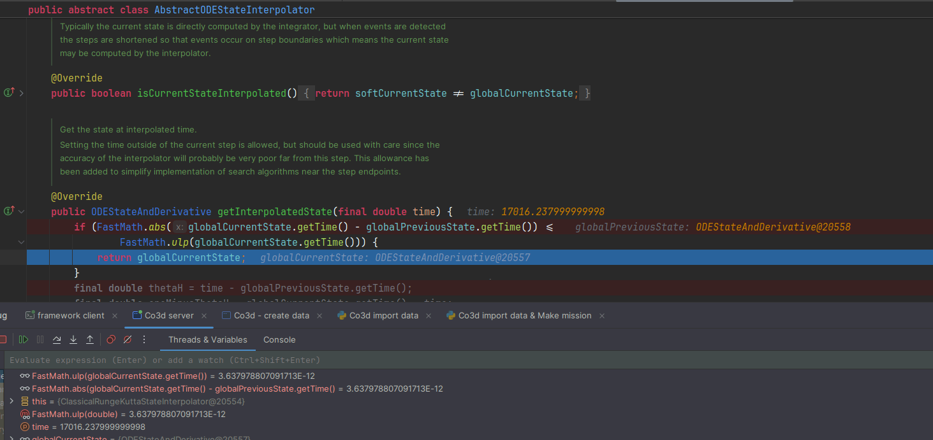The height and width of the screenshot is (440, 933).
Task: Click AbstractODEStateInterpolator class name
Action: (234, 10)
